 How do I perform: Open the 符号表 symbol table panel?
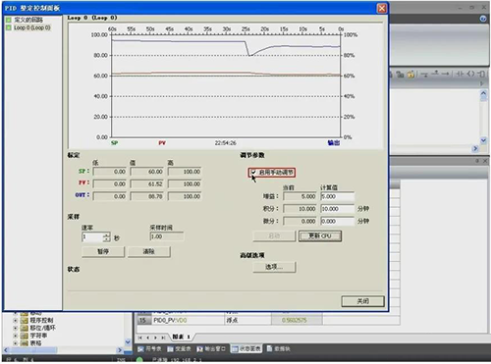click(x=149, y=349)
